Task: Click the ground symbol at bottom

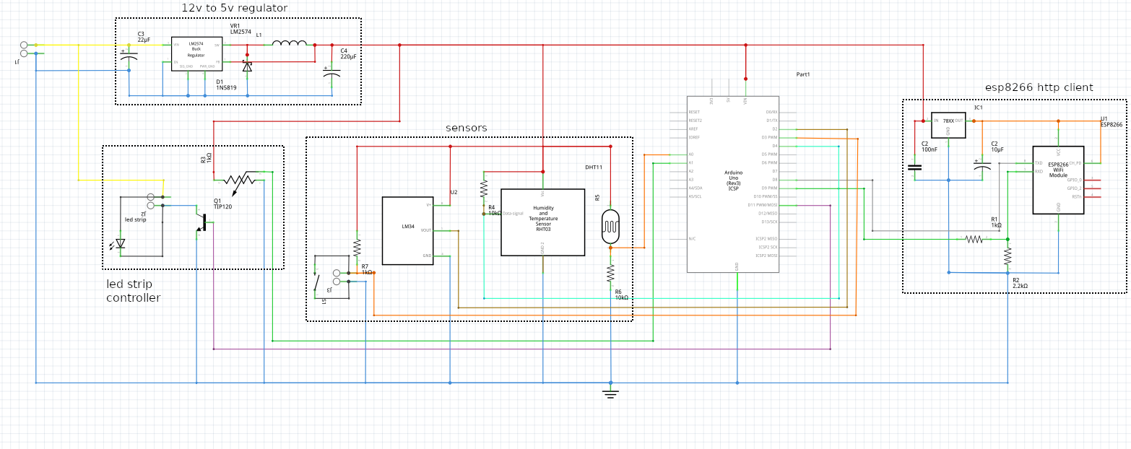Action: tap(610, 393)
